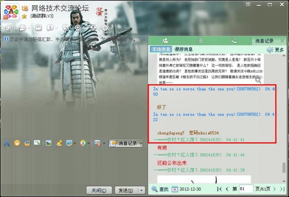Click the message text 还能公布出来
This screenshot has height=197, width=289.
click(172, 163)
